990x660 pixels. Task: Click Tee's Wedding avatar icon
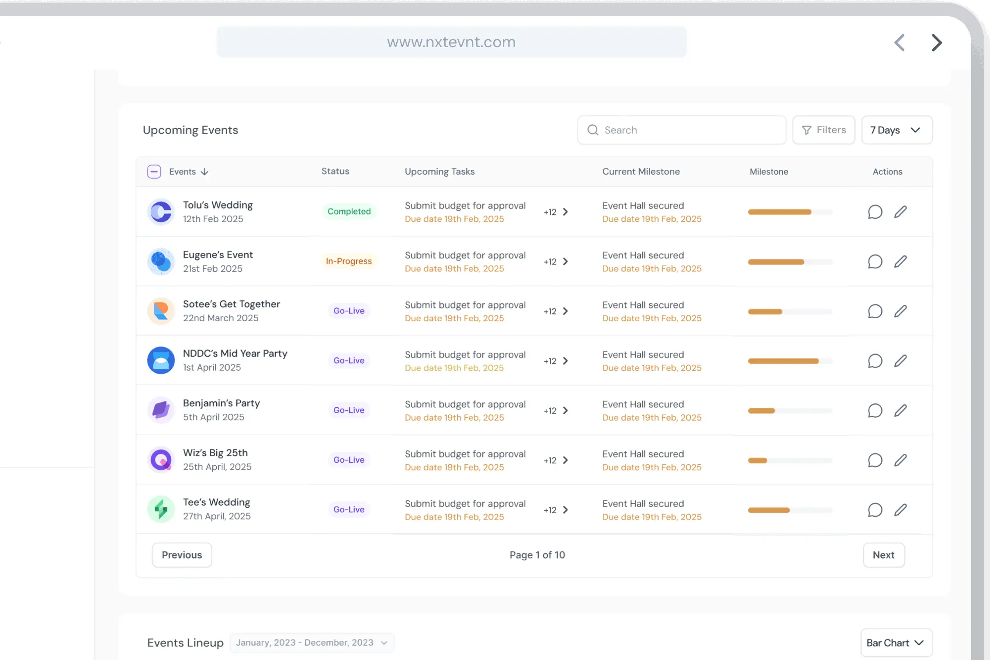click(161, 509)
